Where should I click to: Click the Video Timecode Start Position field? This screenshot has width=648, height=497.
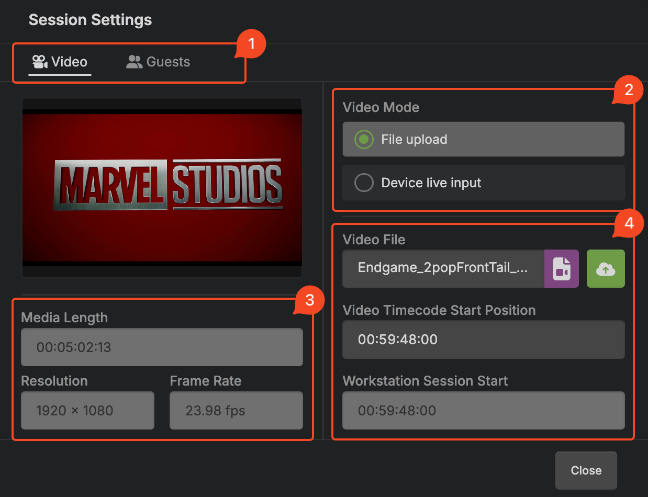click(483, 340)
